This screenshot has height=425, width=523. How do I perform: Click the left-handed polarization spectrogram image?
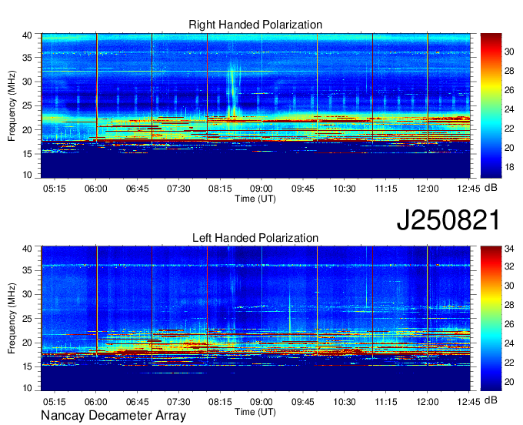coord(255,319)
